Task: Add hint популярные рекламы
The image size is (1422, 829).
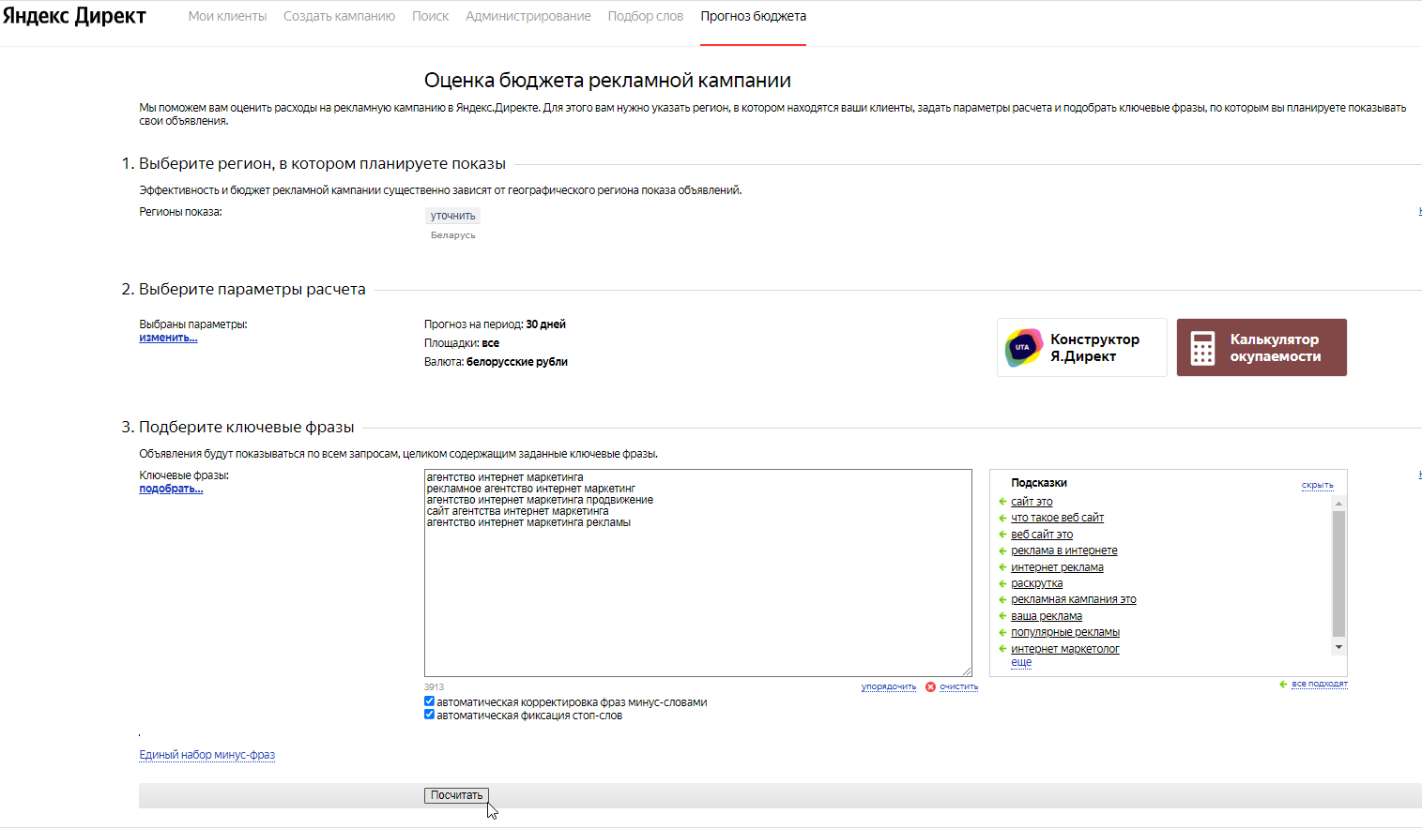Action: click(x=1065, y=632)
